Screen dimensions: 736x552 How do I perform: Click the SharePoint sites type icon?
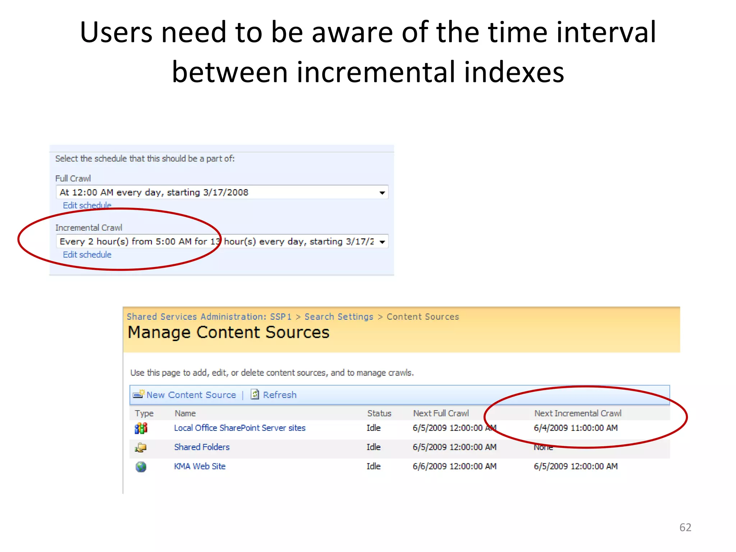(x=141, y=428)
